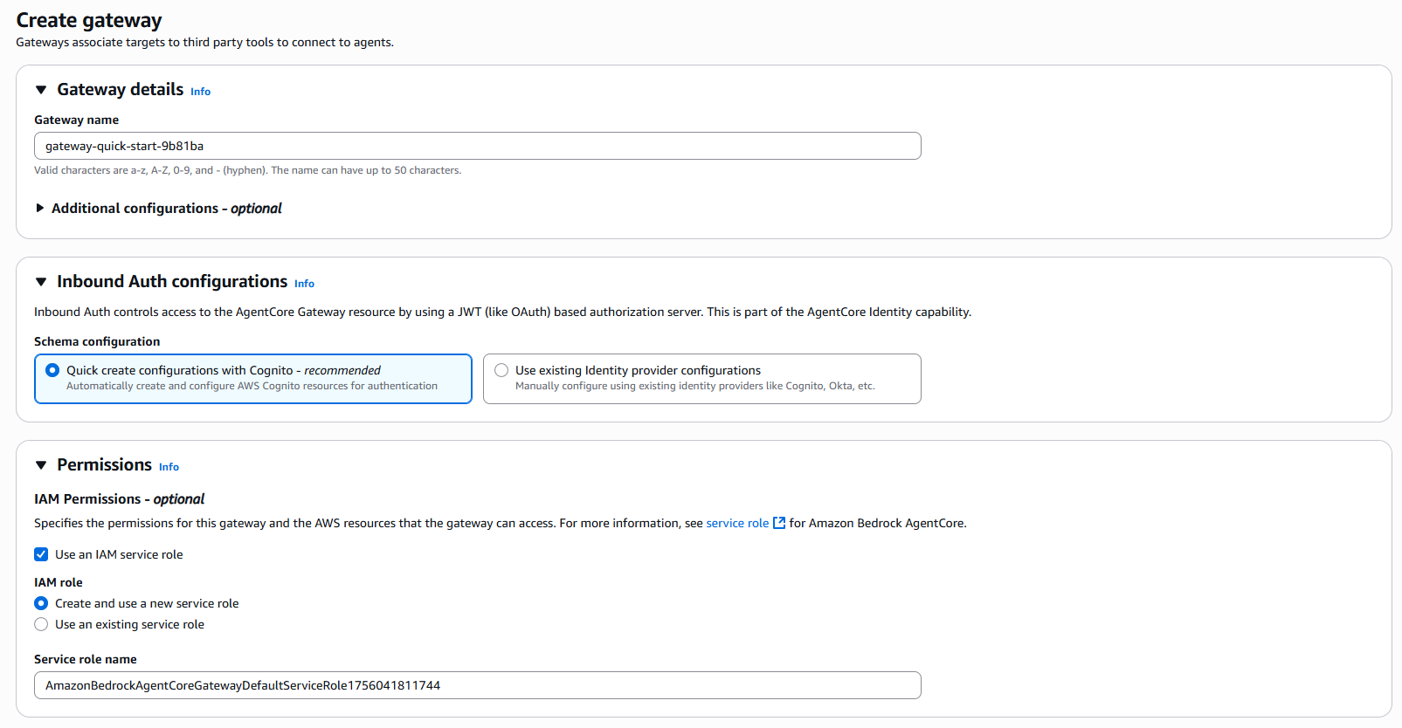
Task: Click the Permissions section heading
Action: (104, 464)
